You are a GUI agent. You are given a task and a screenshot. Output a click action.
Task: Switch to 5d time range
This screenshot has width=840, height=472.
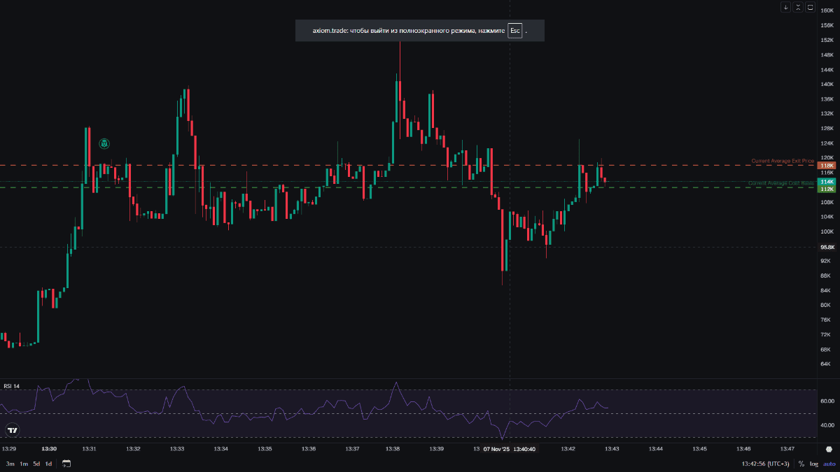pos(36,464)
